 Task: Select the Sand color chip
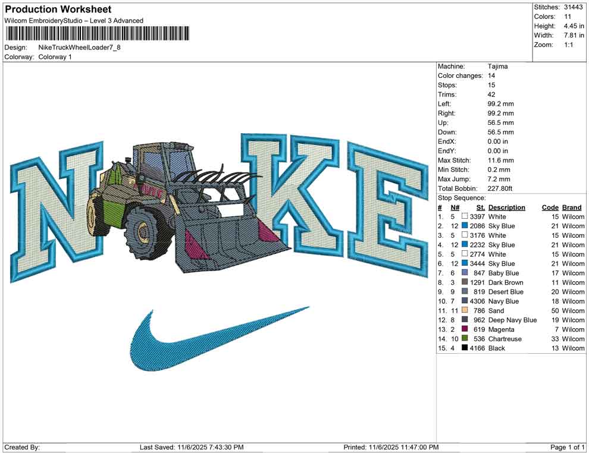[463, 310]
